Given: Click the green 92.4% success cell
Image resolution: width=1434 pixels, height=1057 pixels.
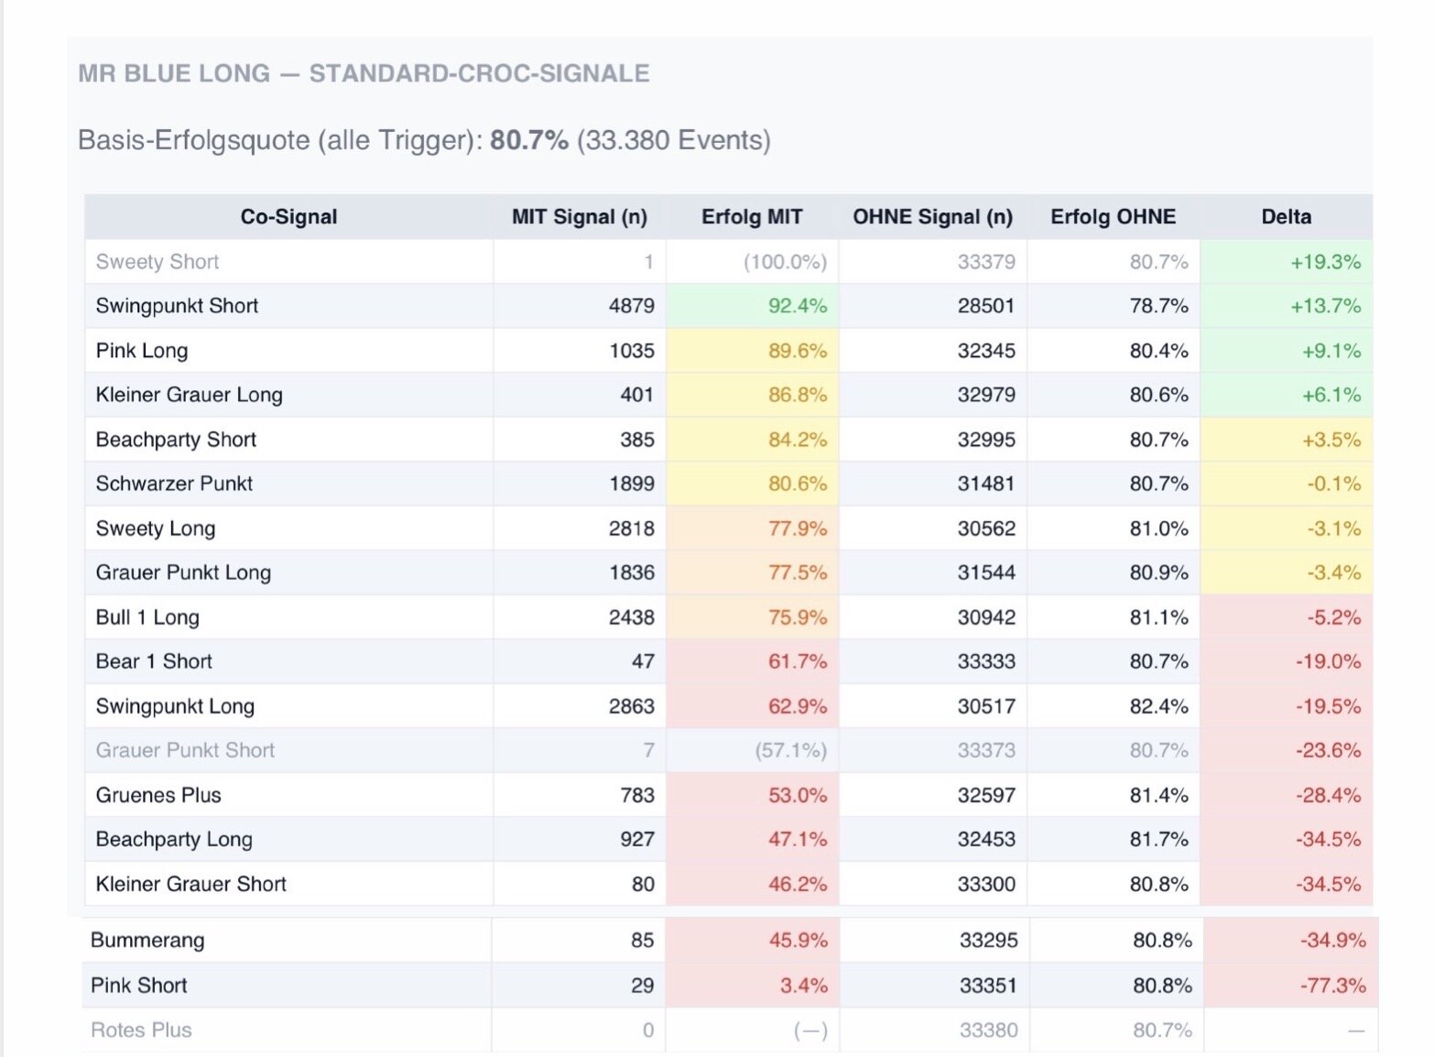Looking at the screenshot, I should [797, 306].
